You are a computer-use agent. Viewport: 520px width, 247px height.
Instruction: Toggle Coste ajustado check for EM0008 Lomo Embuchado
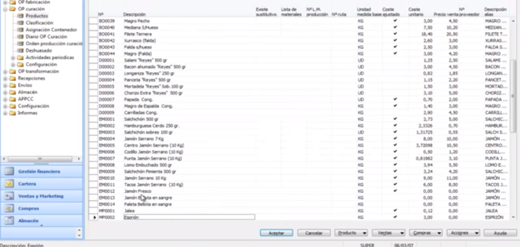395,165
